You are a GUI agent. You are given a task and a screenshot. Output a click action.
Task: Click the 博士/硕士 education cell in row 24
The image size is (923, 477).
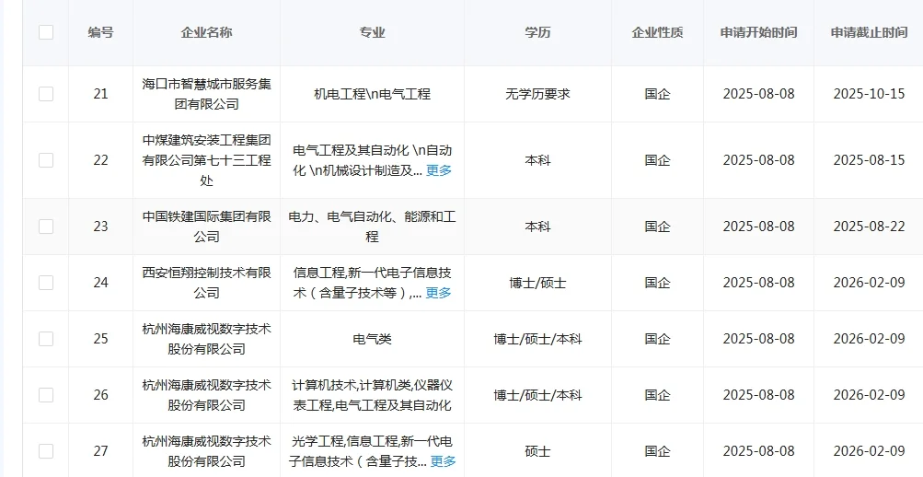point(537,283)
